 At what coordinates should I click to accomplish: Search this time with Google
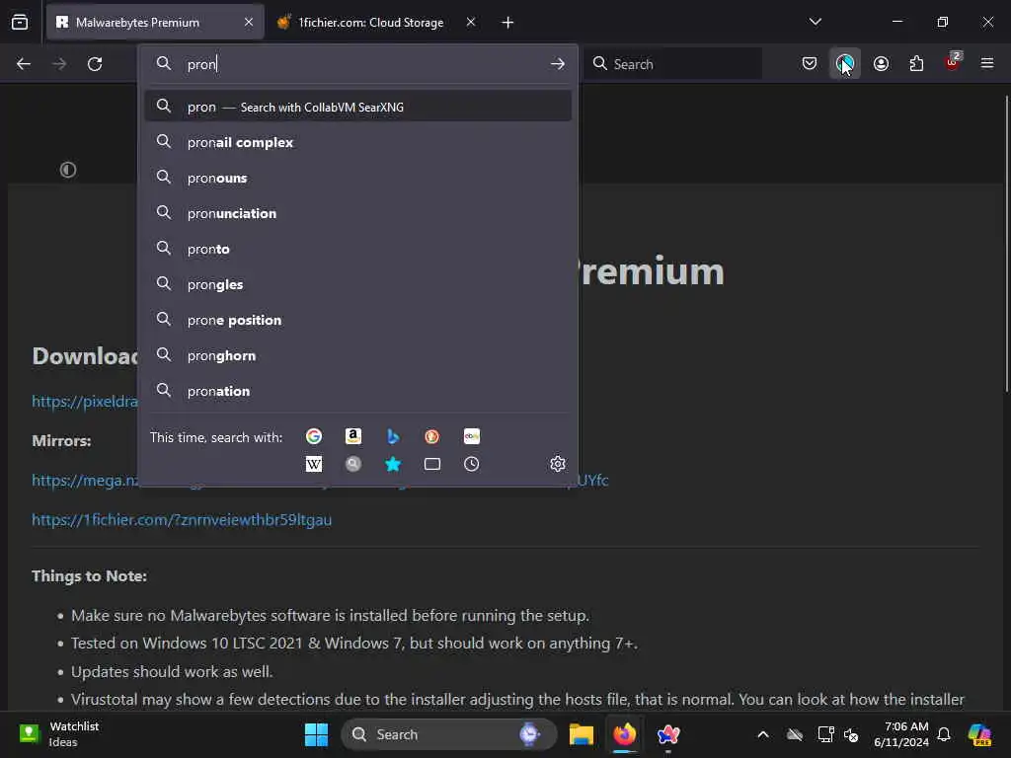click(x=314, y=436)
